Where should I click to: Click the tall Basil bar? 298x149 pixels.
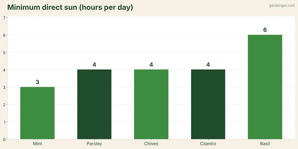click(265, 87)
